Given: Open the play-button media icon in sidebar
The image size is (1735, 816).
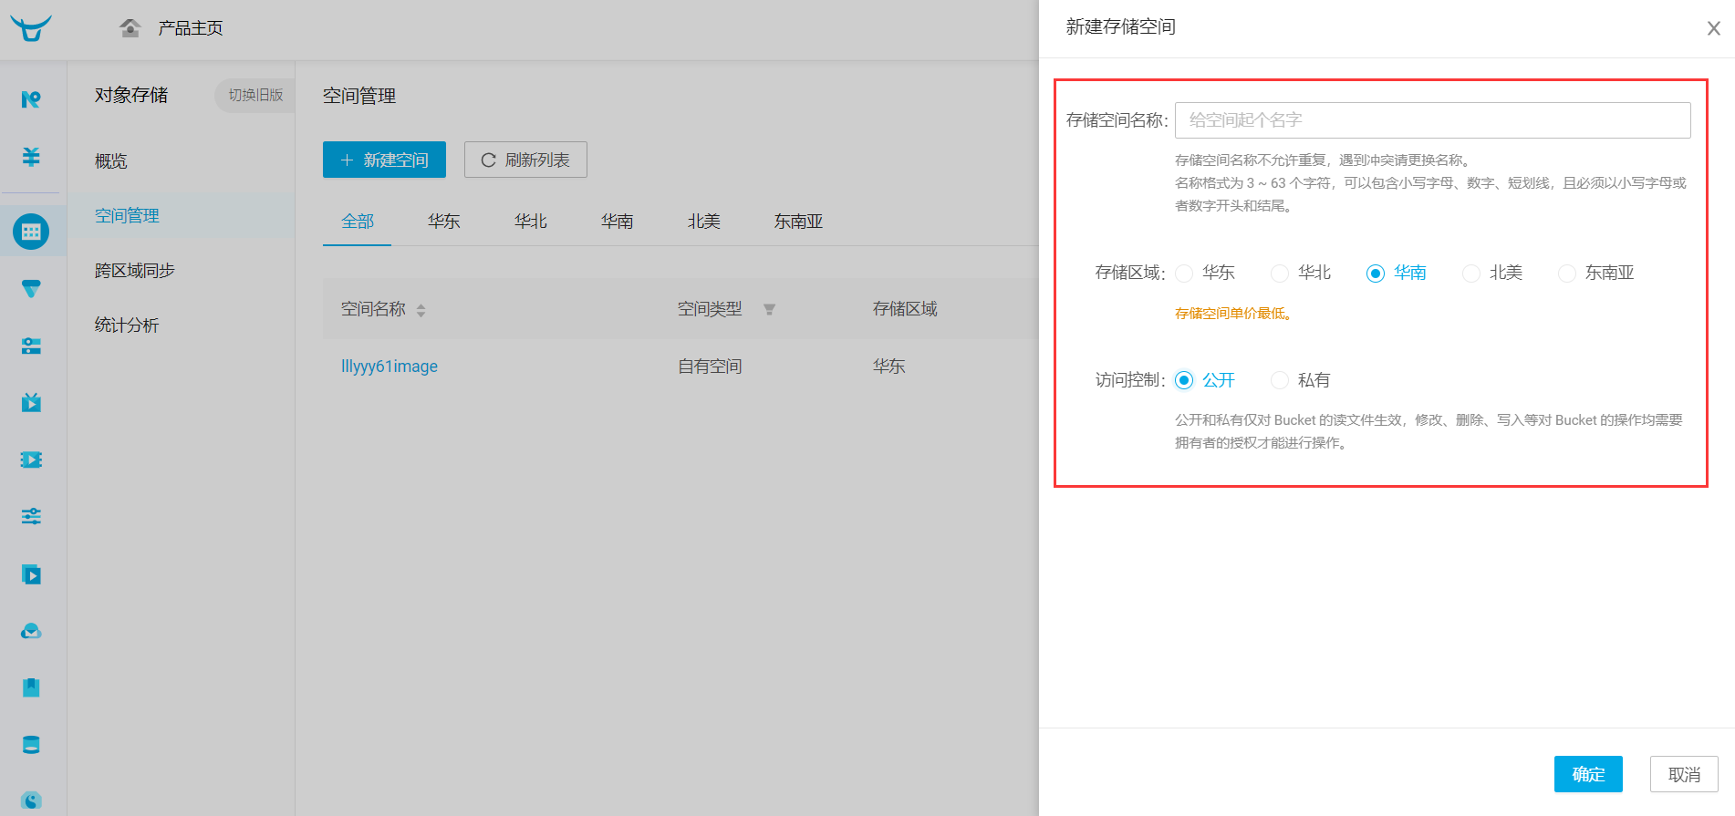Looking at the screenshot, I should click(31, 574).
